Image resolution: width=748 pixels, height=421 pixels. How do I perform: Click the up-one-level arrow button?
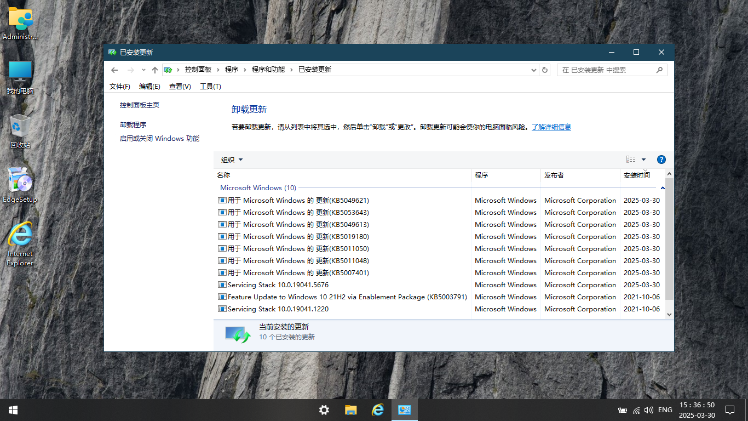[155, 70]
